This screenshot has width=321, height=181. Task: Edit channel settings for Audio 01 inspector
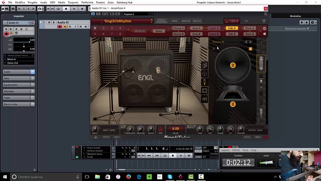(x=32, y=23)
